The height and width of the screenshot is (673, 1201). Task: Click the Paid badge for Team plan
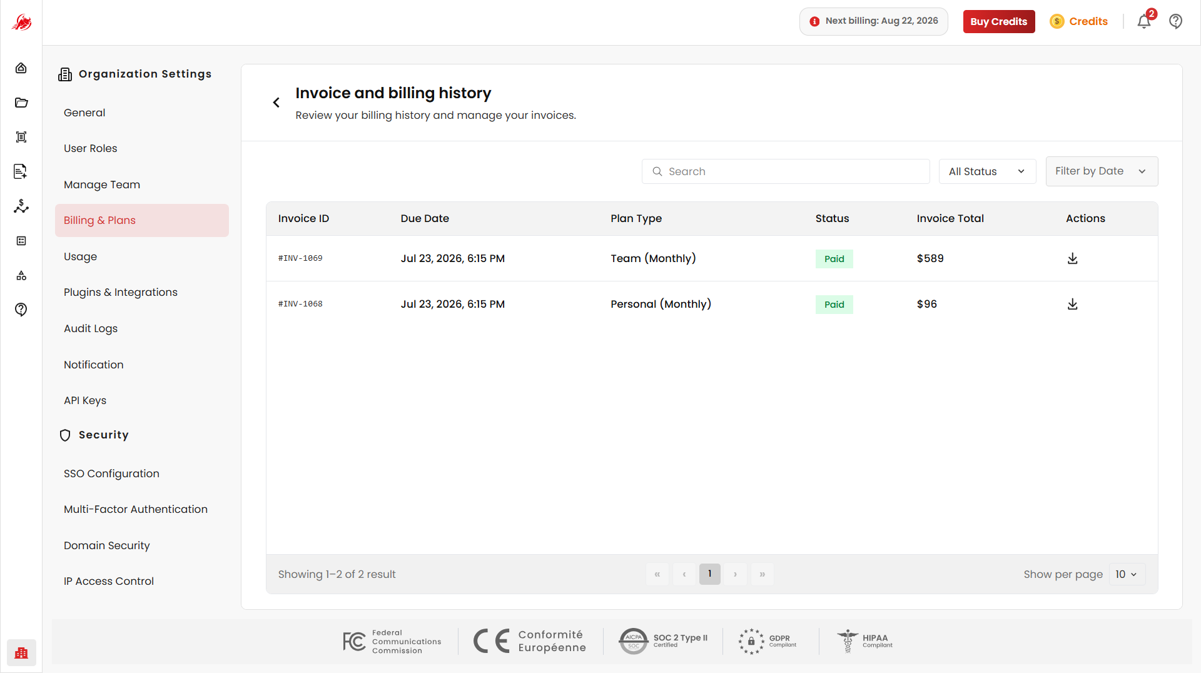click(834, 259)
